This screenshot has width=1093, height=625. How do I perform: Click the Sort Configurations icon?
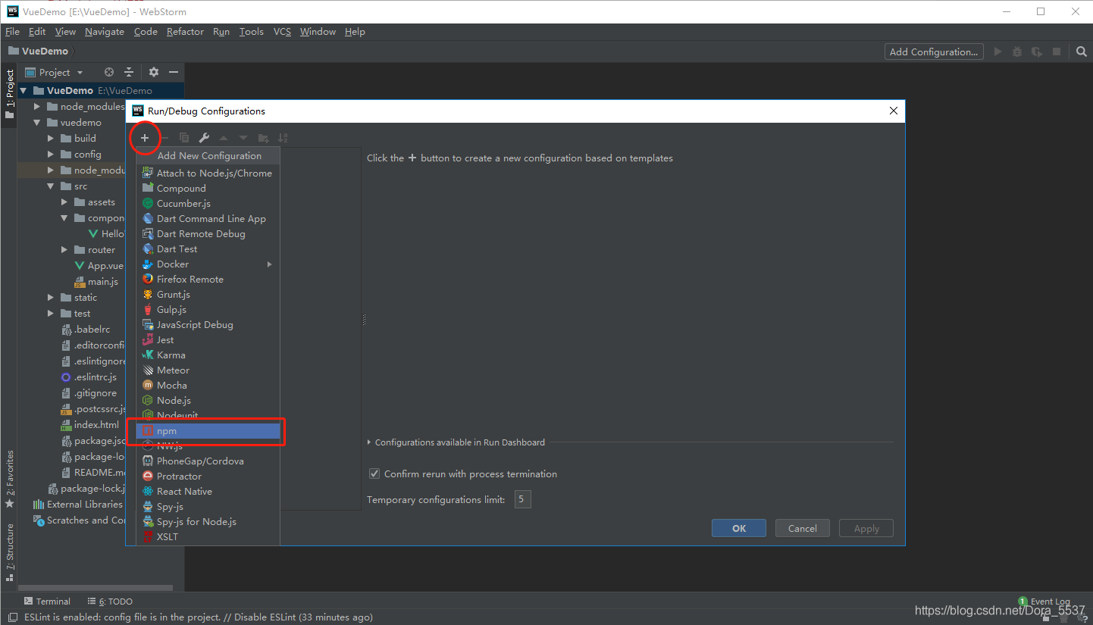click(283, 138)
